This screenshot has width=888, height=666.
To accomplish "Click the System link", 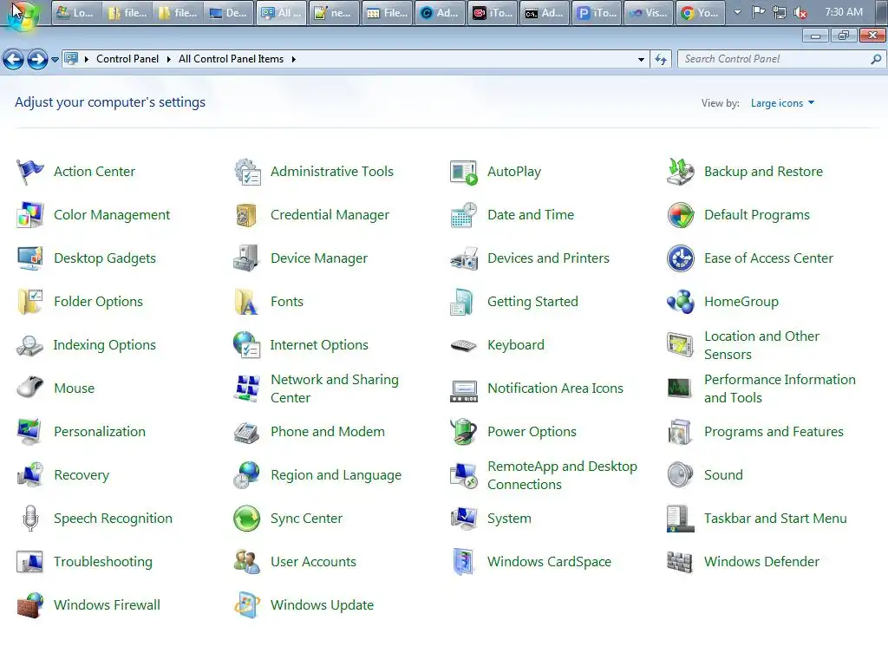I will pyautogui.click(x=509, y=519).
